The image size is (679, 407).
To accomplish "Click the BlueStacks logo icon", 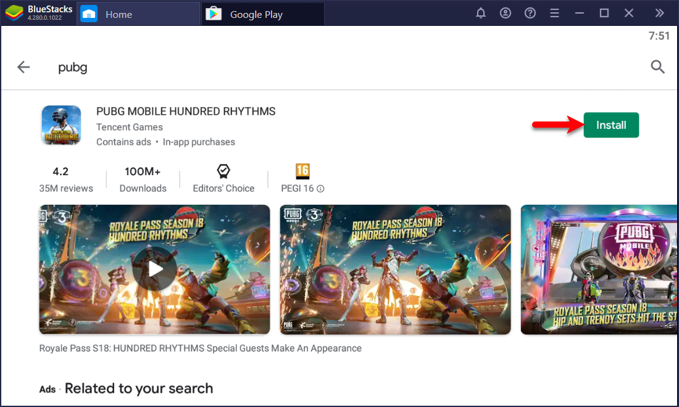I will 14,13.
